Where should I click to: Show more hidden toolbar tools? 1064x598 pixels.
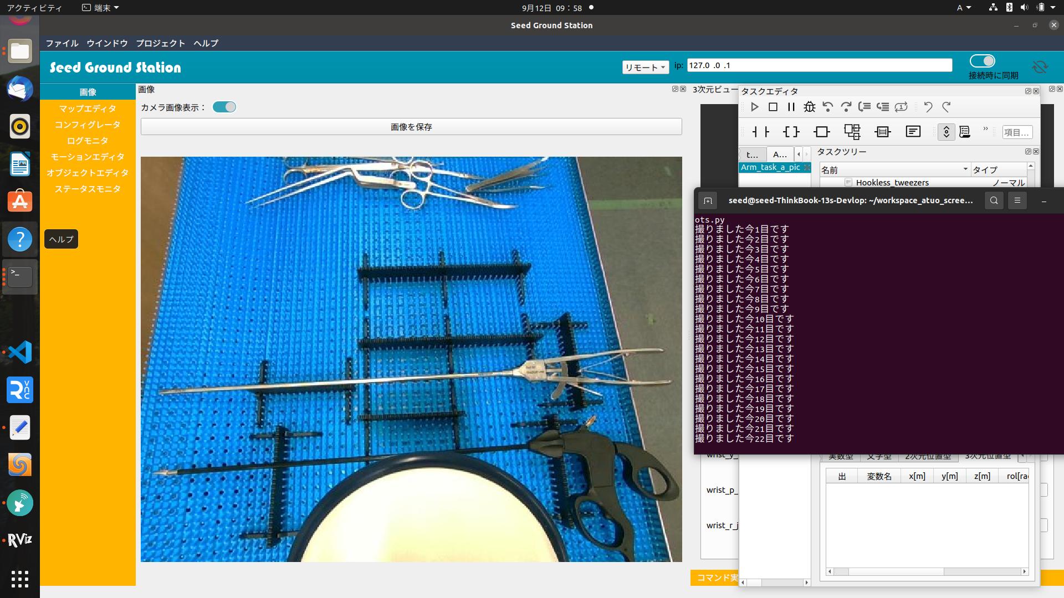tap(985, 130)
